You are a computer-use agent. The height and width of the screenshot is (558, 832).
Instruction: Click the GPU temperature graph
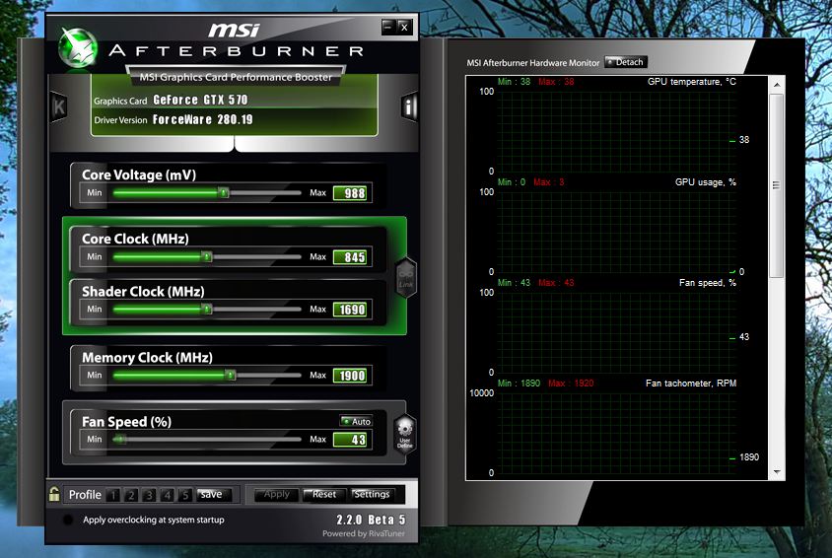616,131
